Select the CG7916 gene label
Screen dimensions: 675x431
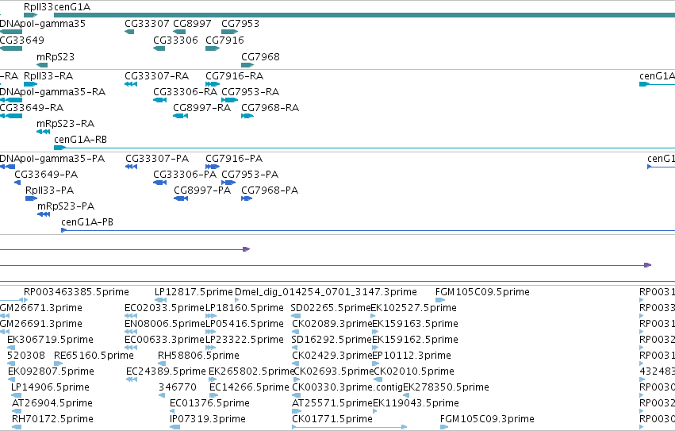point(224,40)
